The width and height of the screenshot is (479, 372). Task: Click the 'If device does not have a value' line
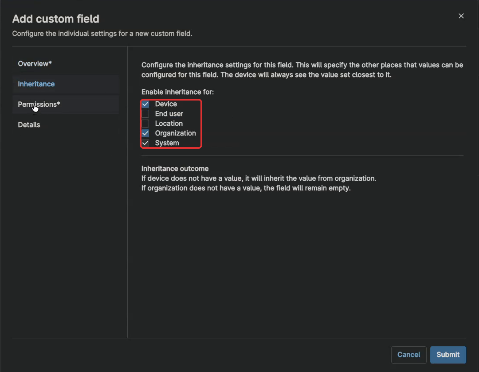tap(259, 178)
